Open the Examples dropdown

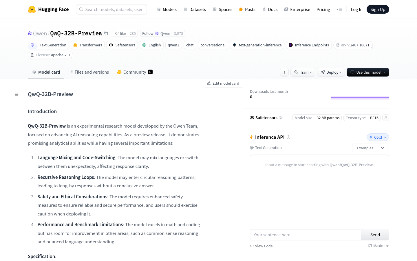coord(370,148)
